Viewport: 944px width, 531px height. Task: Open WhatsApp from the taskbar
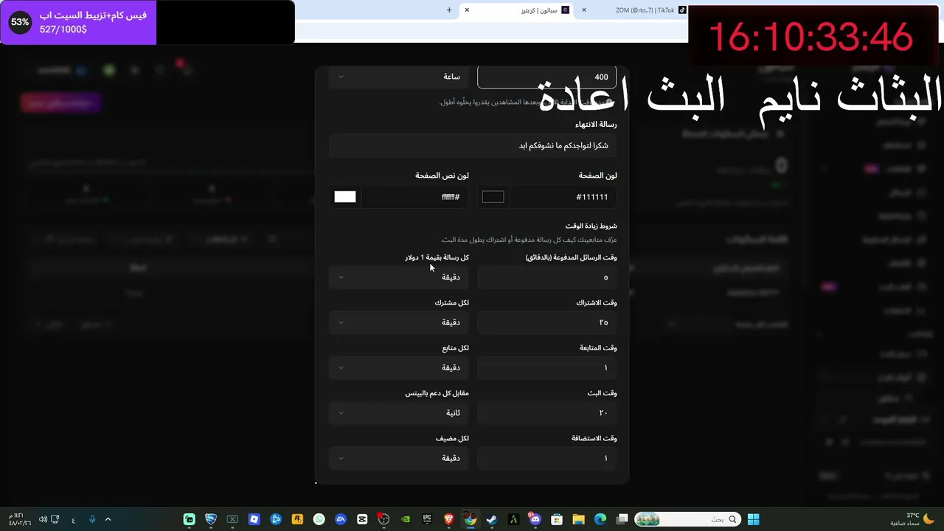(x=319, y=519)
